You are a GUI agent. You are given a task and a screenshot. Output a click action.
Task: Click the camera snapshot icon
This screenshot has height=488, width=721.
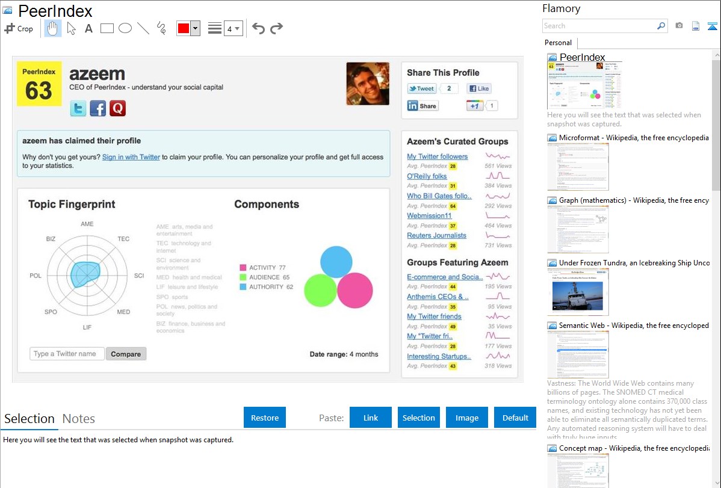pos(679,26)
